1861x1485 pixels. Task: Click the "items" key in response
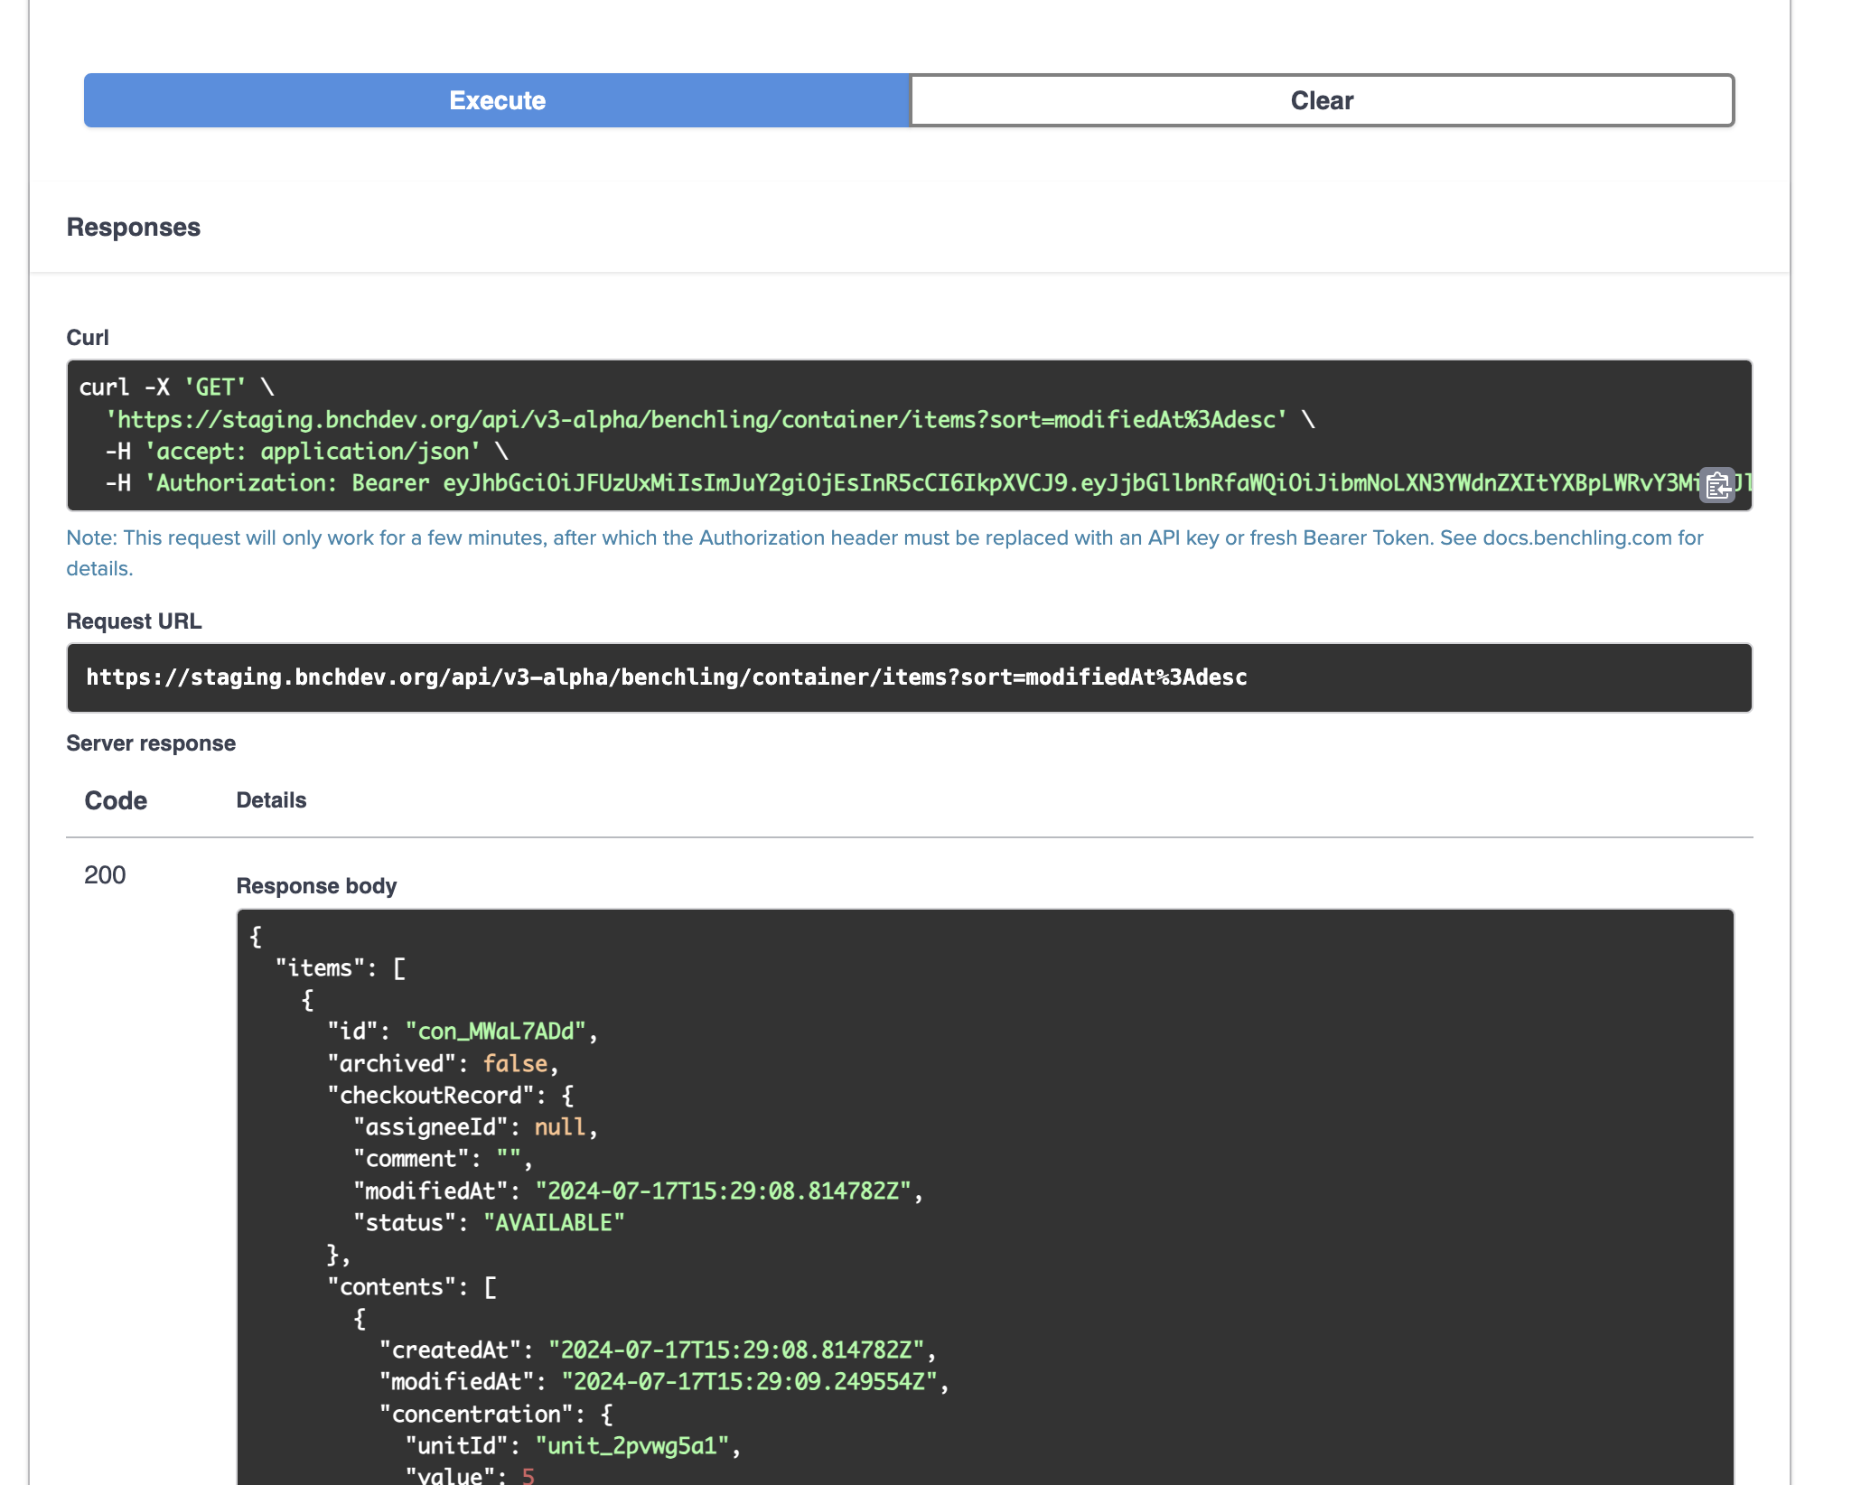point(320,968)
